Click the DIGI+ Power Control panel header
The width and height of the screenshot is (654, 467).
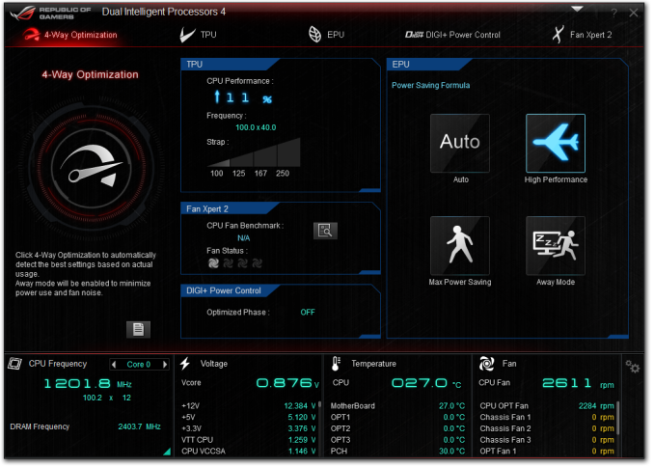pos(230,290)
